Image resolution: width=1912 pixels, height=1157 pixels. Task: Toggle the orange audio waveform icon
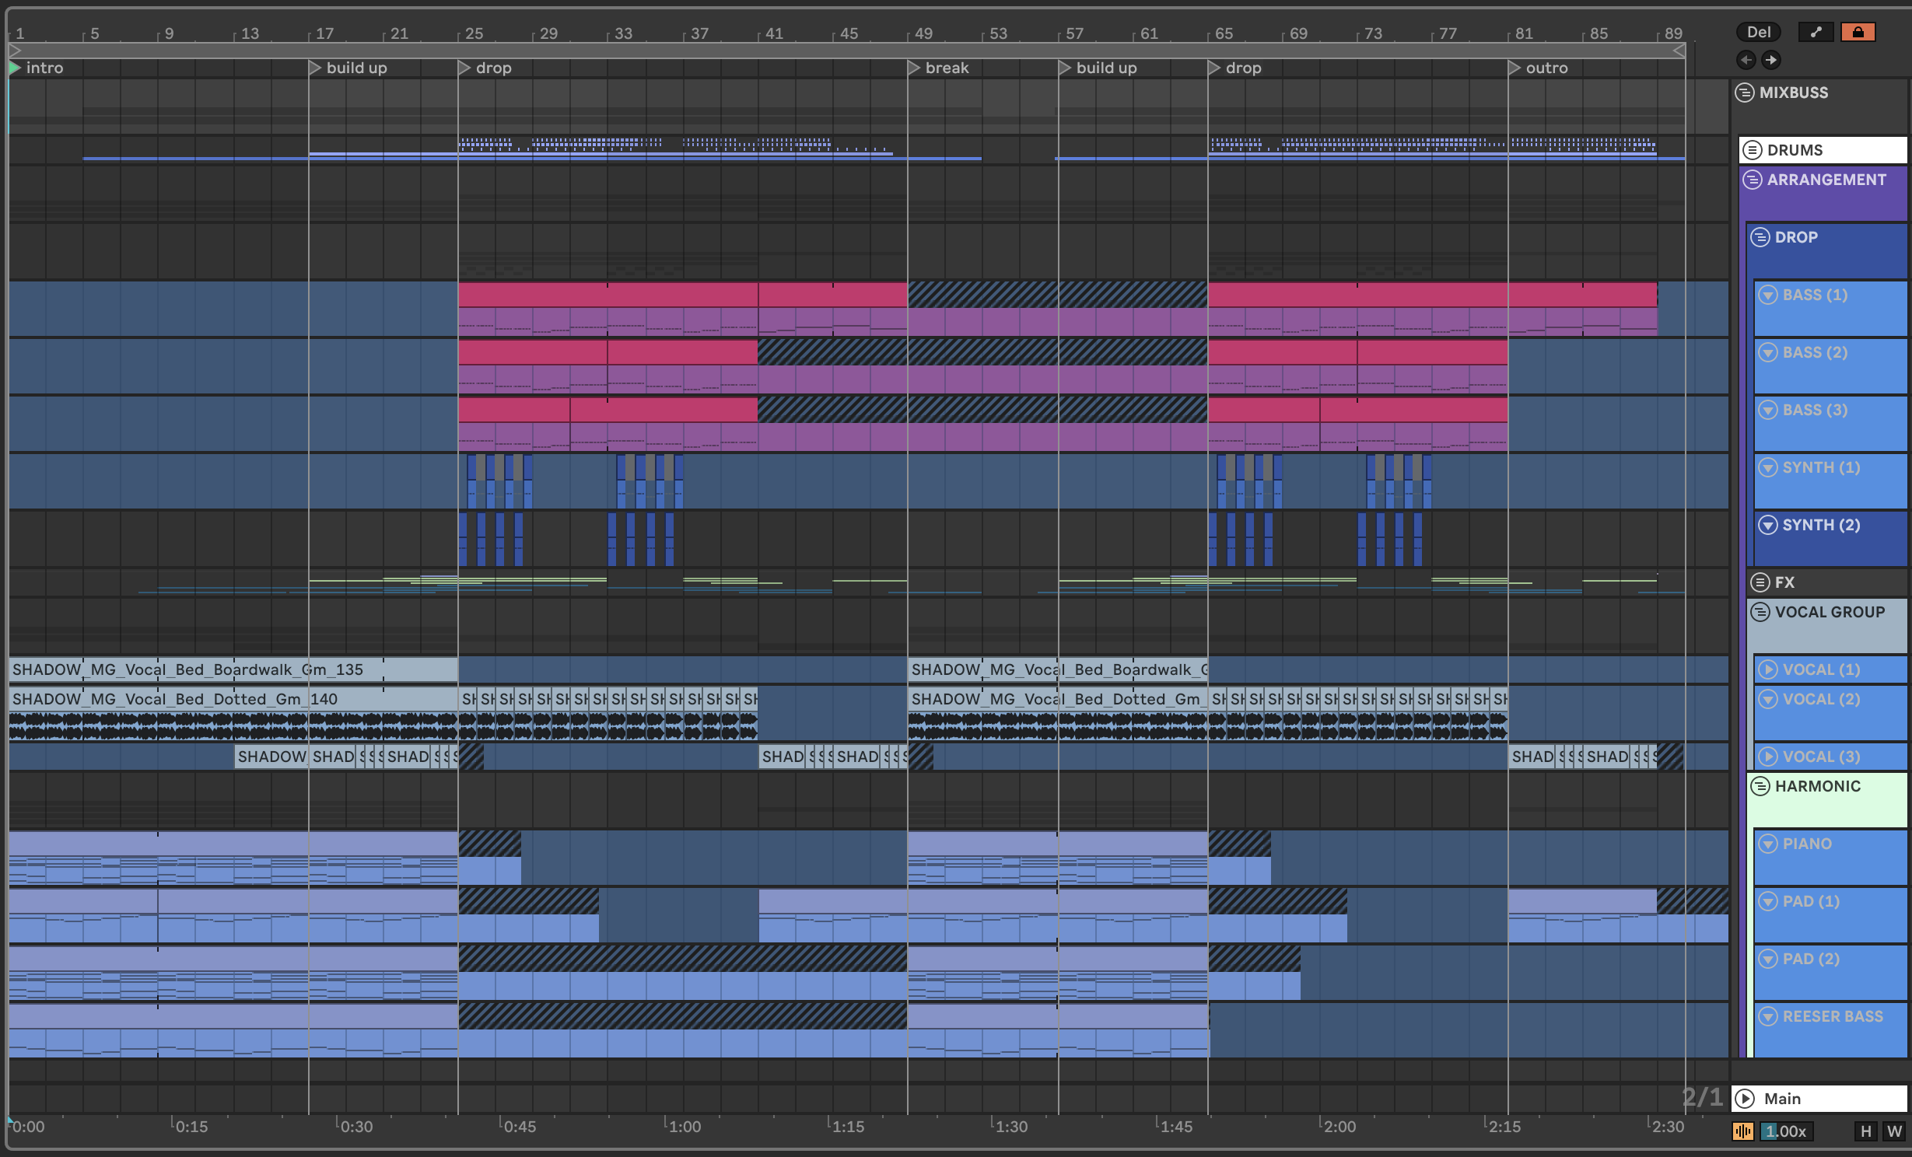pyautogui.click(x=1742, y=1131)
